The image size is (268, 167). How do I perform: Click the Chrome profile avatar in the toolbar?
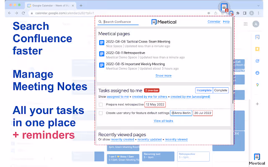[x=252, y=13]
